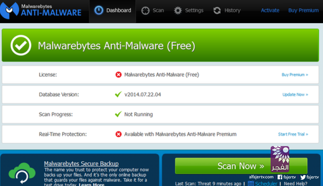The height and width of the screenshot is (186, 323).
Task: Click the Dashboard power icon
Action: [x=99, y=10]
